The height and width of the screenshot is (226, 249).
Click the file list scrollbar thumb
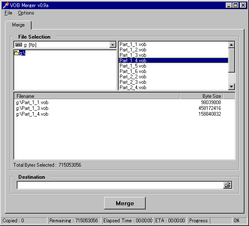(x=232, y=60)
